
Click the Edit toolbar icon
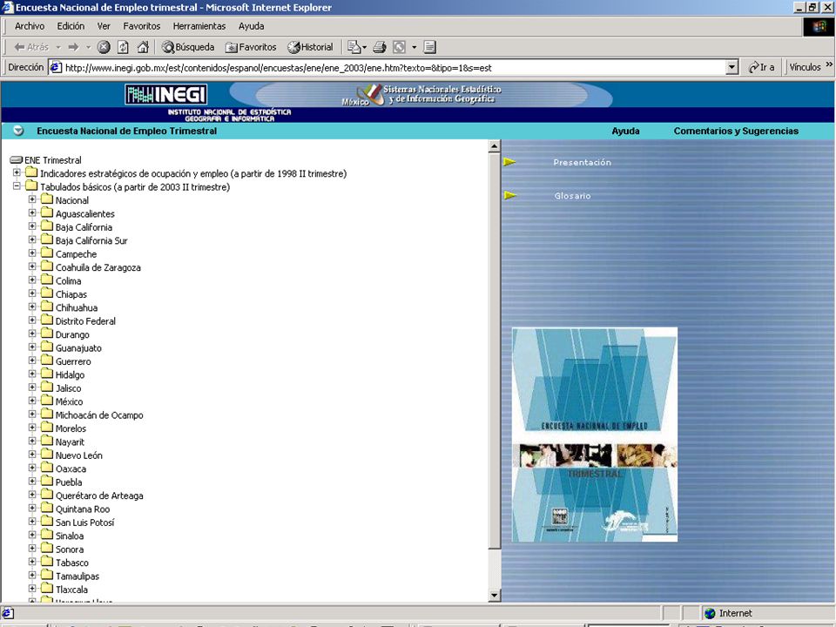pos(399,47)
